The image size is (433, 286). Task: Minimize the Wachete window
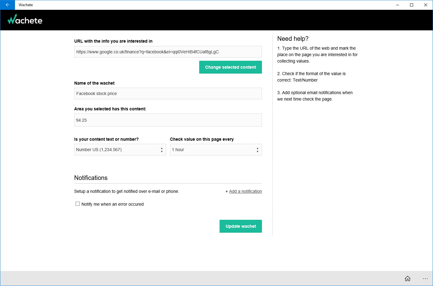398,5
